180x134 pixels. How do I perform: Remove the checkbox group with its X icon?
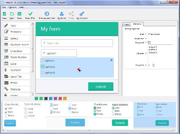point(111,60)
